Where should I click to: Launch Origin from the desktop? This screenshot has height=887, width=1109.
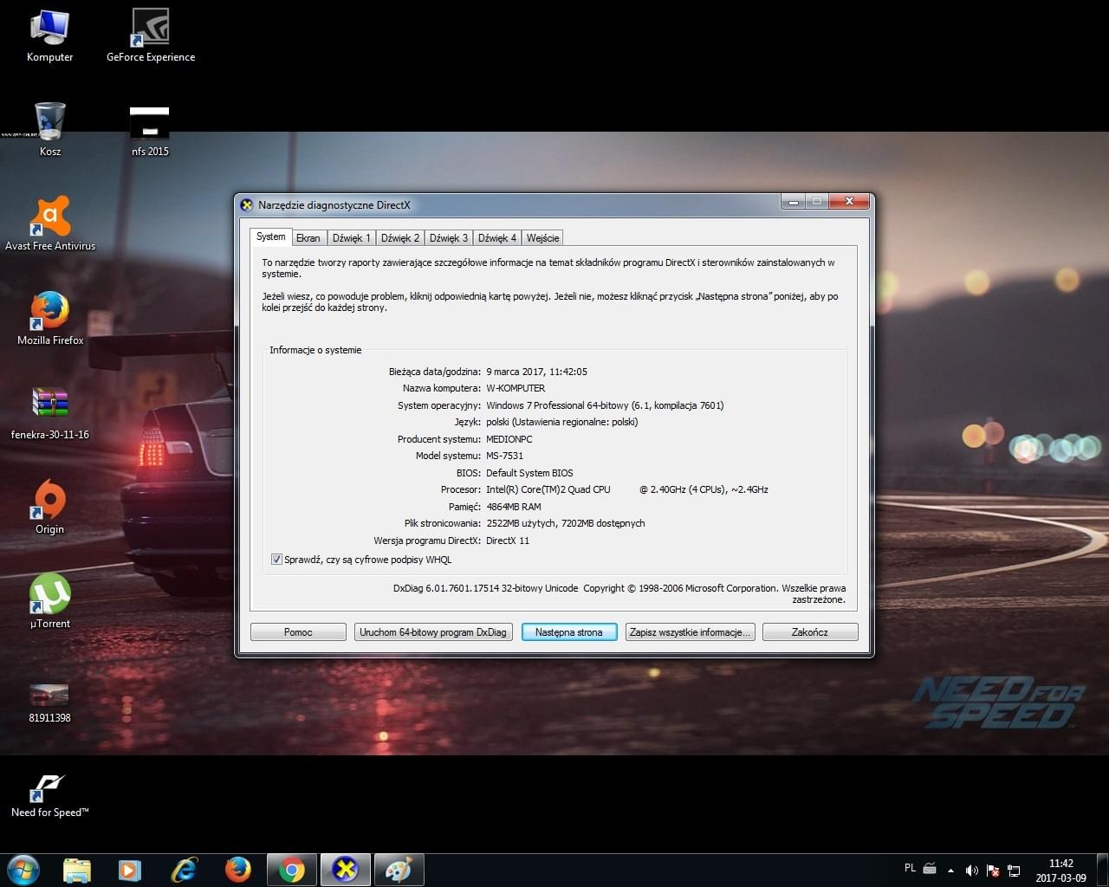pos(49,502)
